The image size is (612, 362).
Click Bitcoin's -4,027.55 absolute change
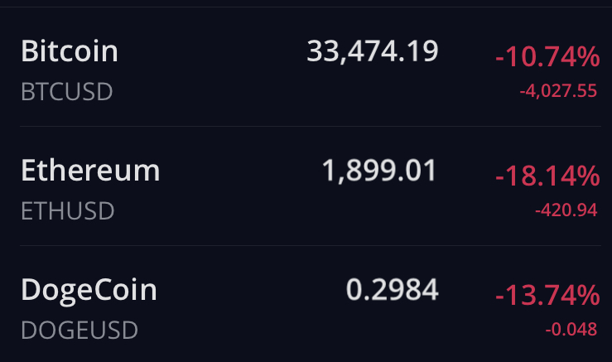point(558,91)
